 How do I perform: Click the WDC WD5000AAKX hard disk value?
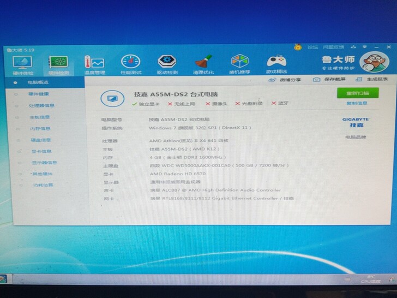point(219,165)
